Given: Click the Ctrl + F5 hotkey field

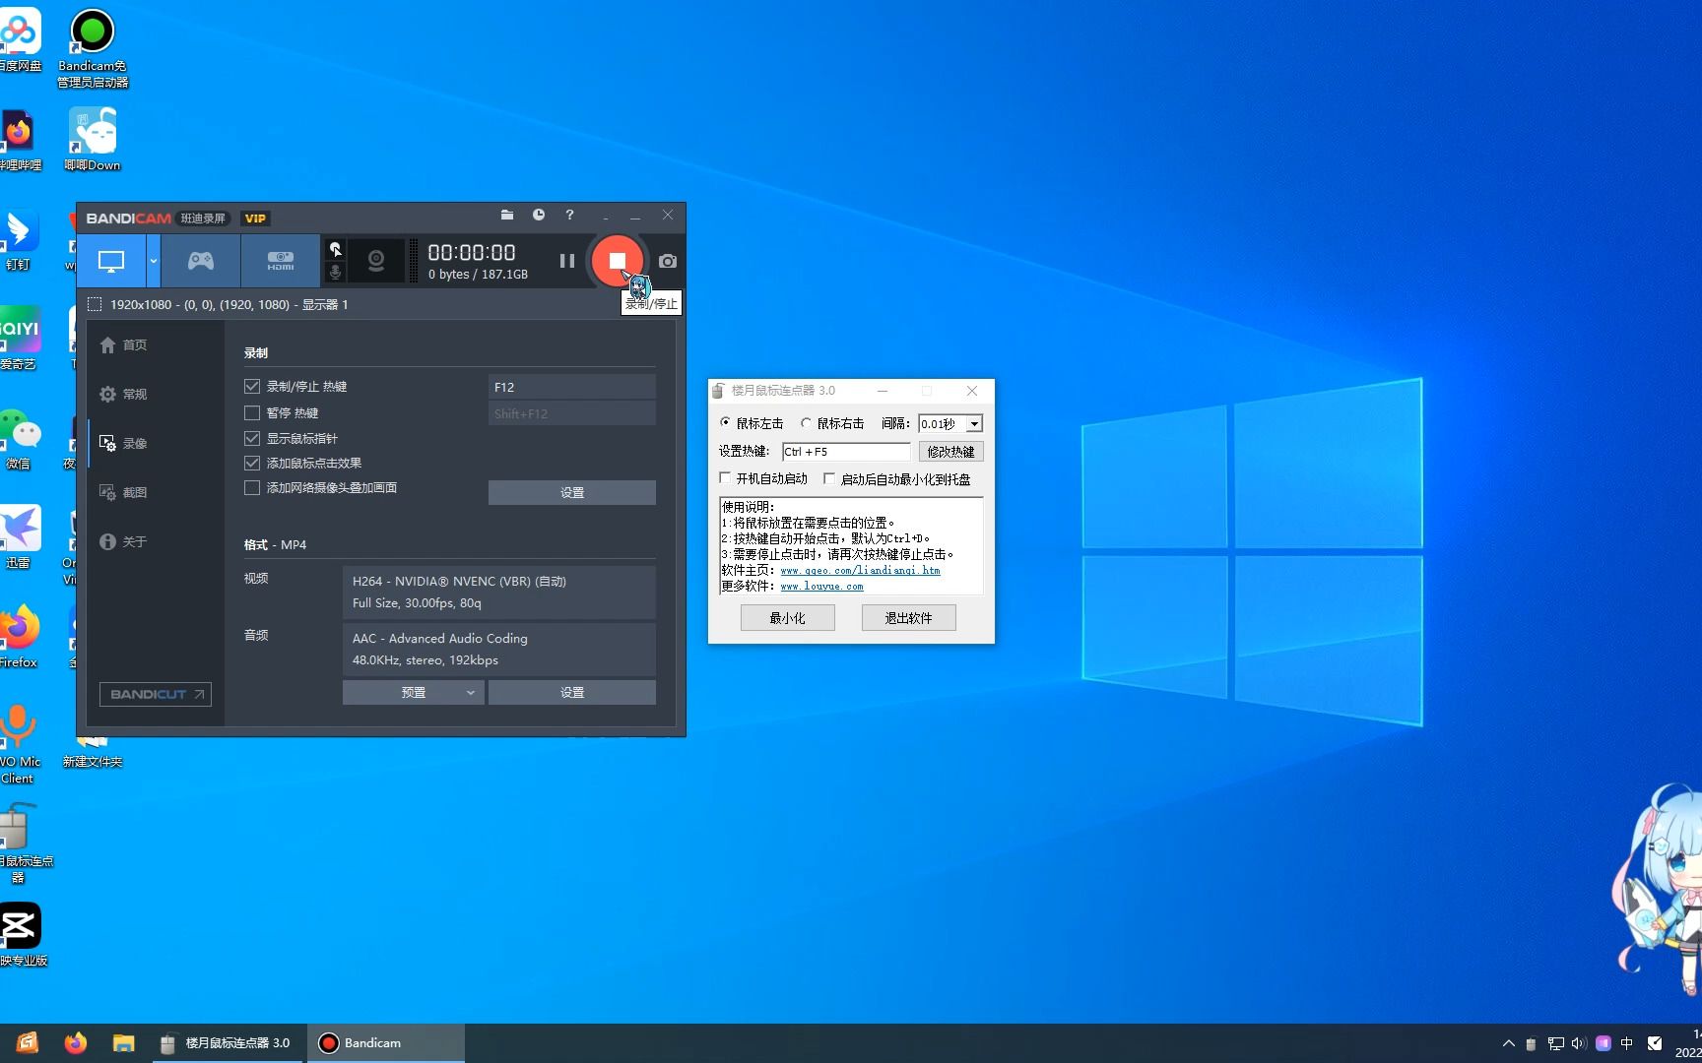Looking at the screenshot, I should click(846, 452).
